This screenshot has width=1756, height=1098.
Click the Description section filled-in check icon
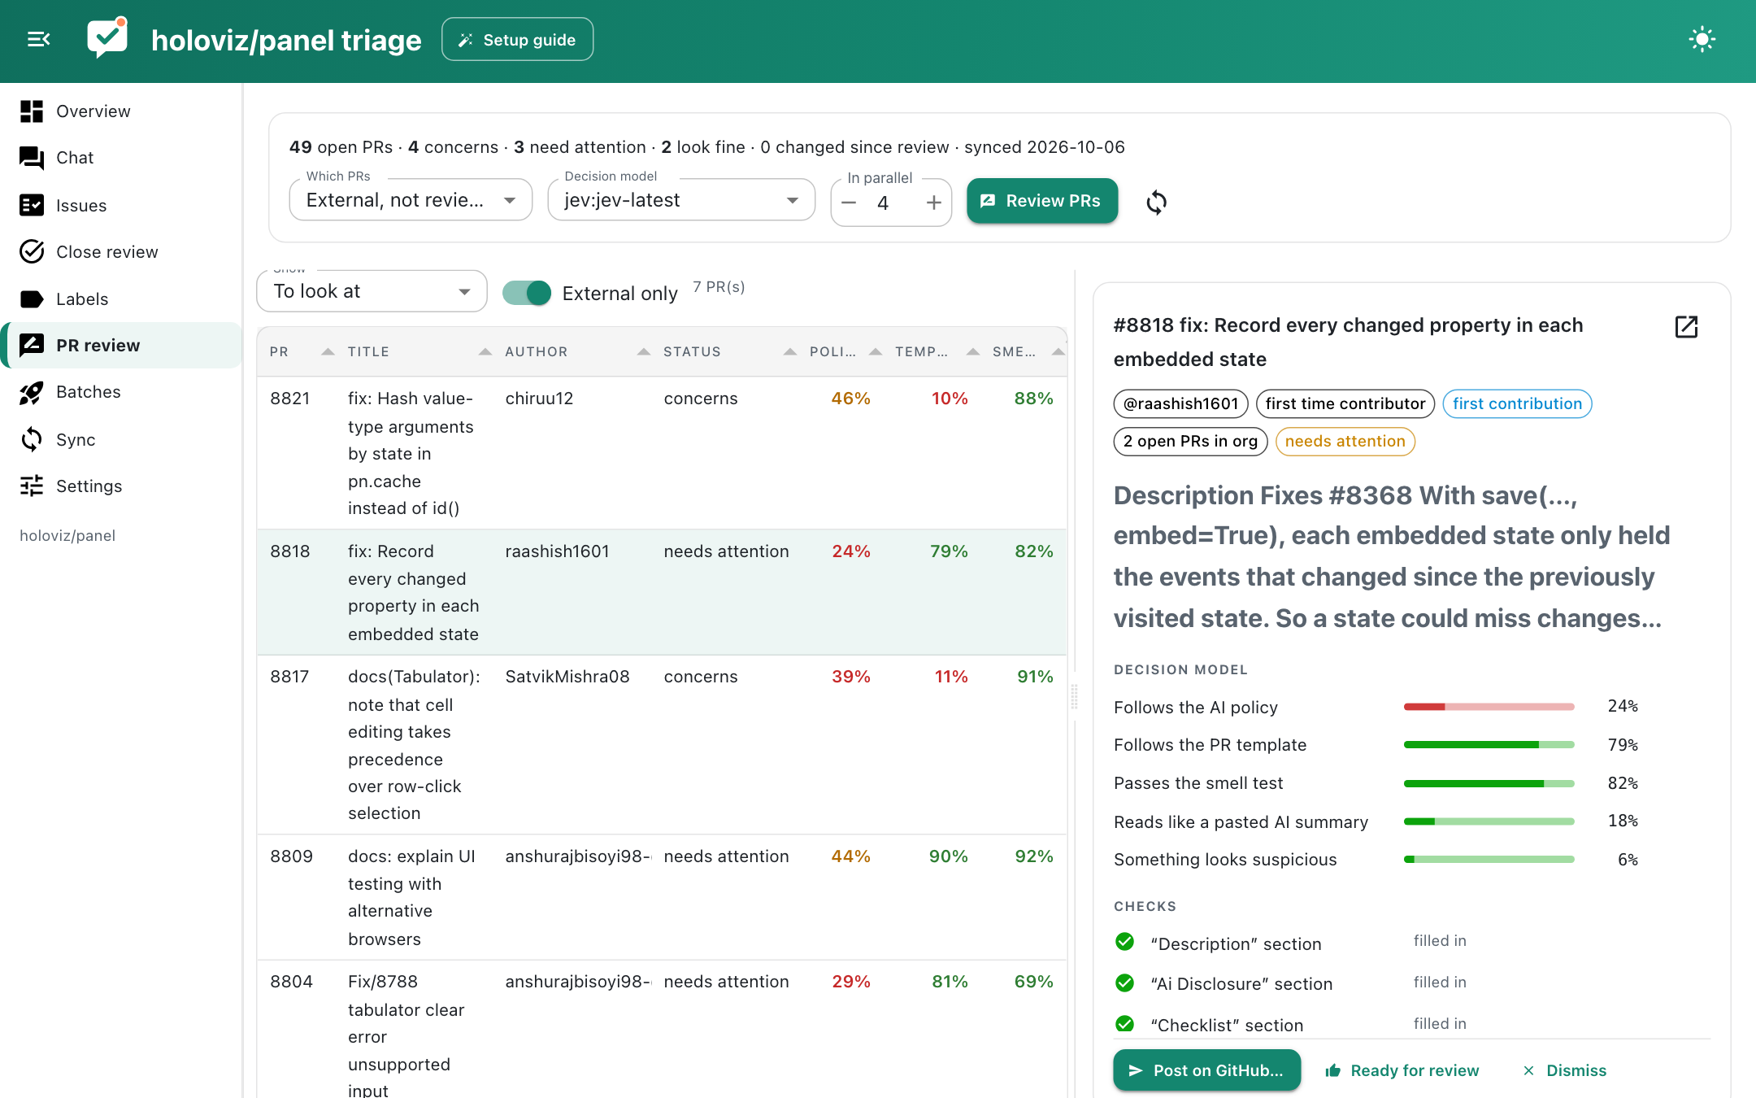(x=1124, y=942)
